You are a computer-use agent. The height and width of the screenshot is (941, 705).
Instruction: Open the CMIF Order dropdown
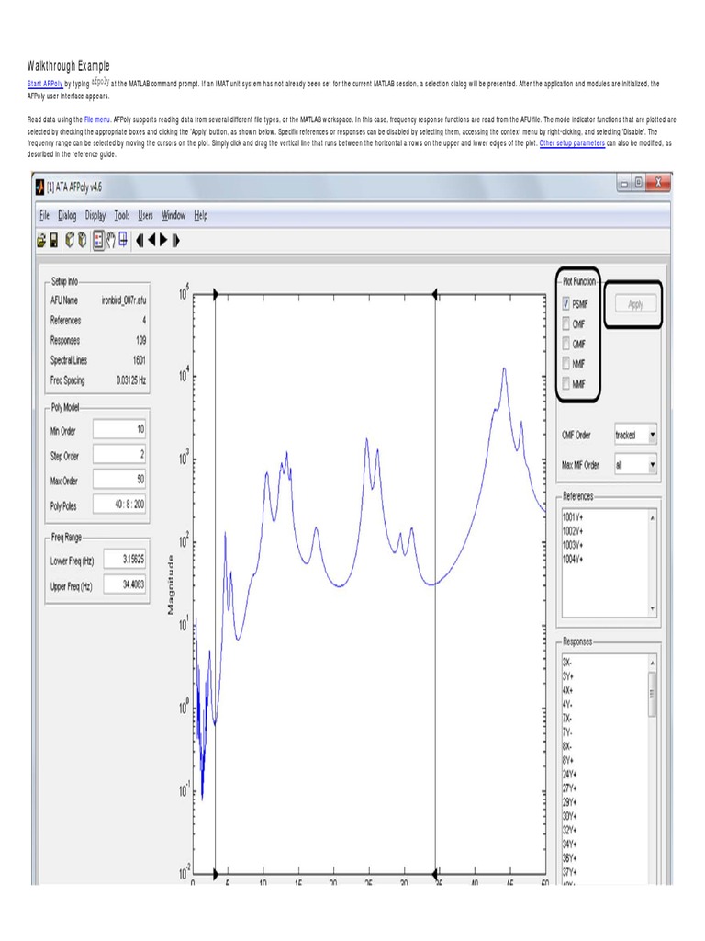(651, 435)
